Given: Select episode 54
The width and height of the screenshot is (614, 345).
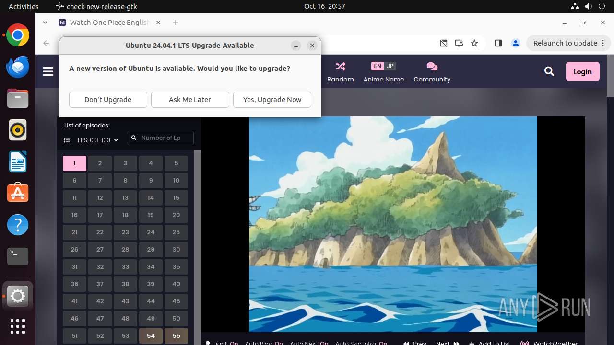Looking at the screenshot, I should coord(151,336).
